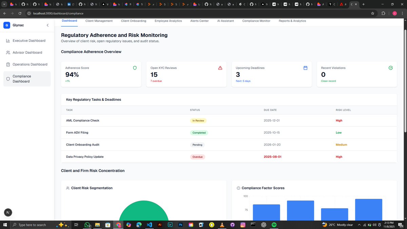
Task: Click the 'Medium' risk level text
Action: tap(341, 145)
